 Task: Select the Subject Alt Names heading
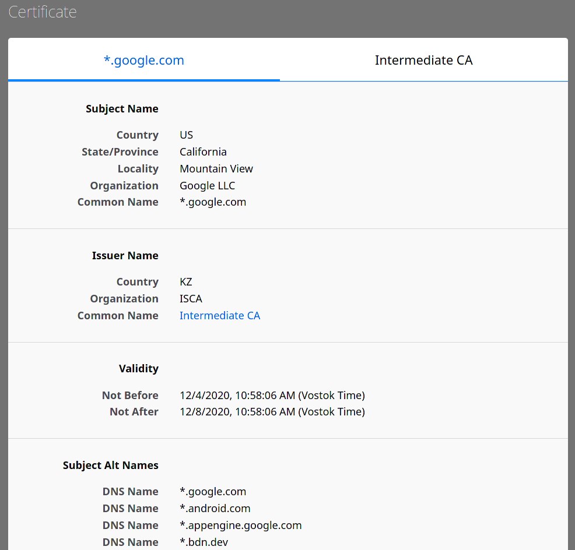(x=110, y=466)
